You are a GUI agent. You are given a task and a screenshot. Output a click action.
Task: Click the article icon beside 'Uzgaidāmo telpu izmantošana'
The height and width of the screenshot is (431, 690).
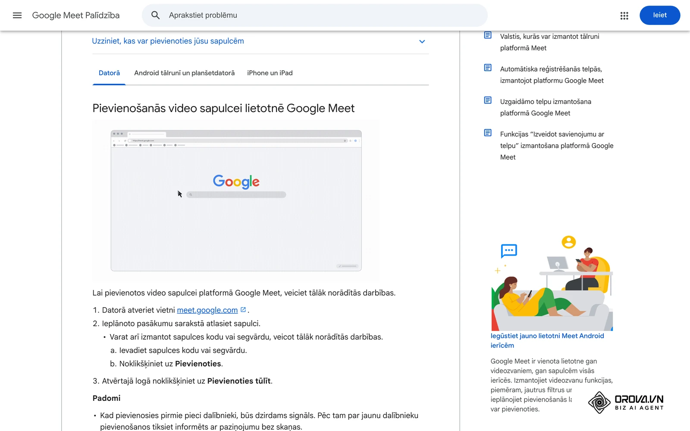[x=488, y=100]
